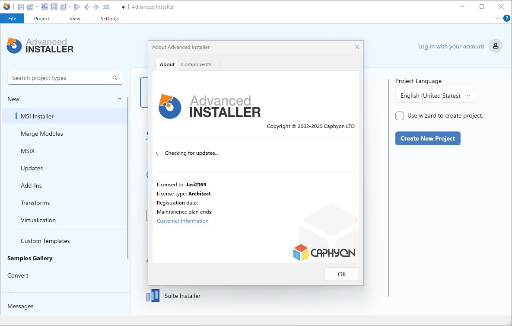Image resolution: width=512 pixels, height=326 pixels.
Task: Open the Customize Quick Access Toolbar dropdown
Action: click(x=123, y=7)
